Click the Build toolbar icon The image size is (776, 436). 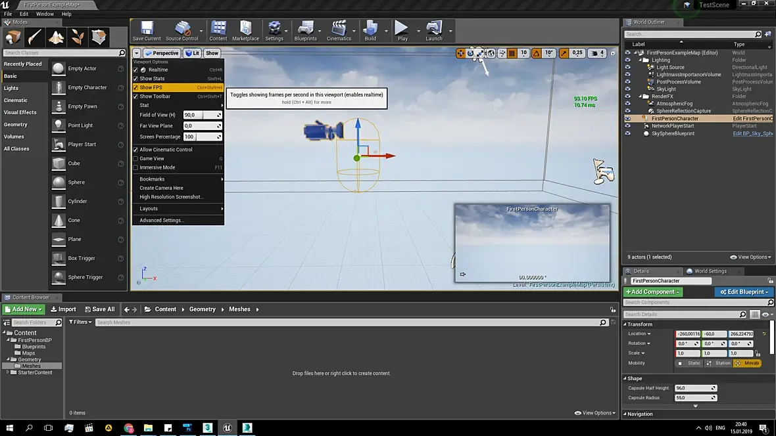[x=370, y=30]
